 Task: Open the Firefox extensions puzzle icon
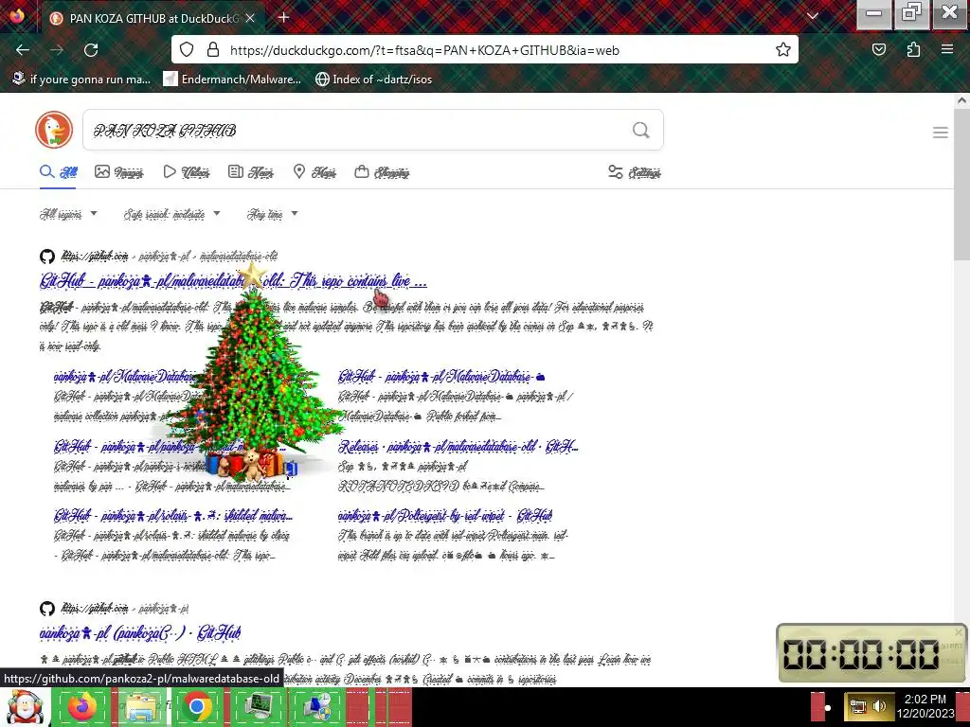coord(913,50)
